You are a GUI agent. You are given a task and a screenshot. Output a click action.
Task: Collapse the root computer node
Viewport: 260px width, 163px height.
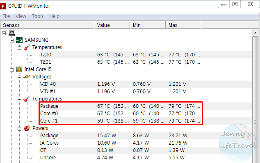pyautogui.click(x=4, y=33)
